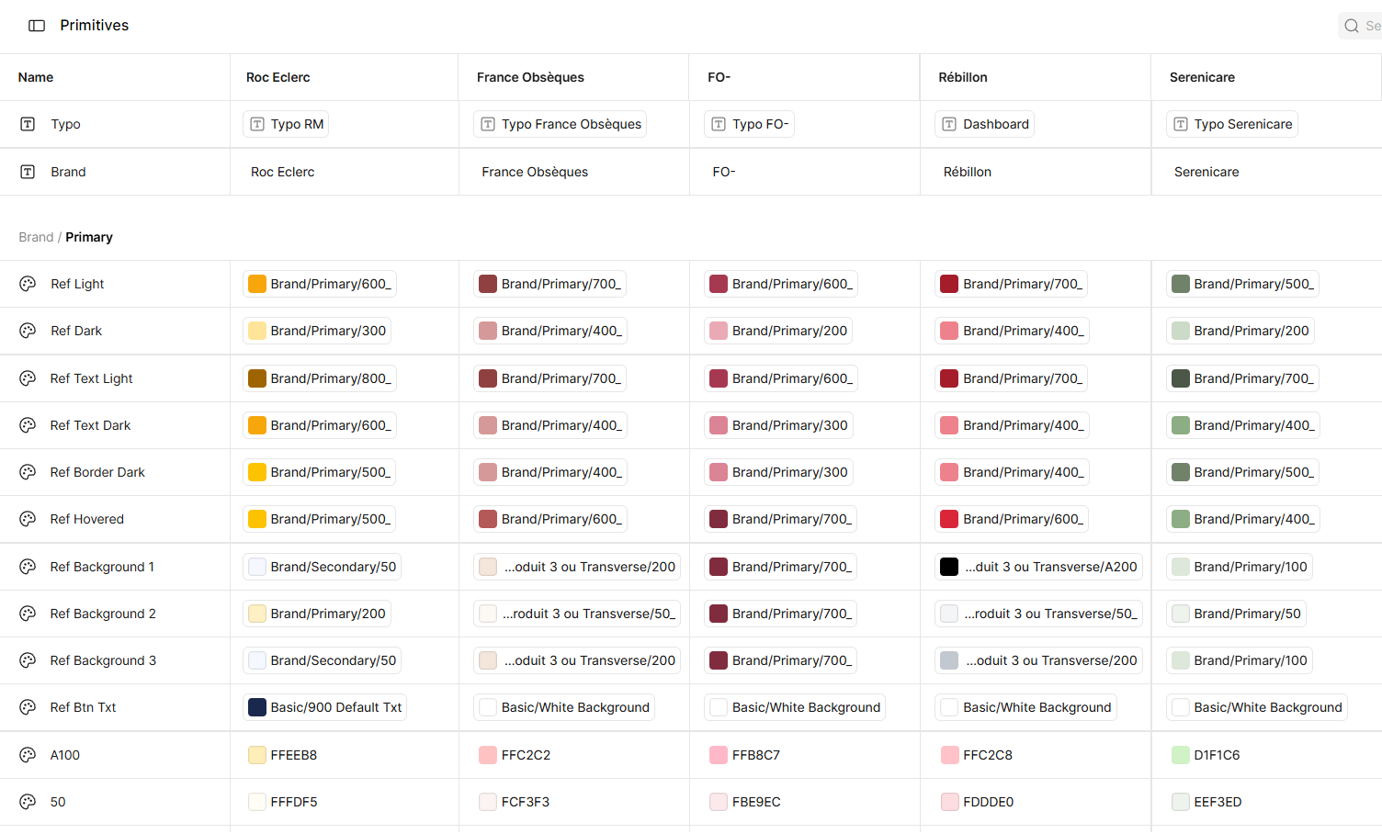Click navy swatch of Basic/900 Default Txt

click(x=257, y=707)
